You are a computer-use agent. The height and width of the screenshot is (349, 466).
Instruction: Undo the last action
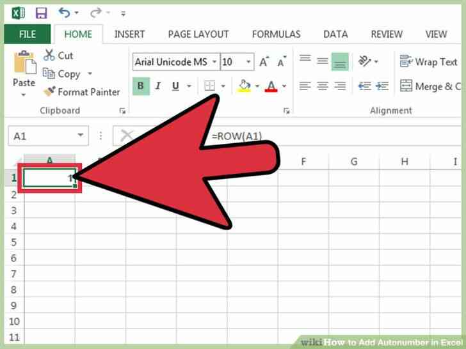pyautogui.click(x=64, y=13)
